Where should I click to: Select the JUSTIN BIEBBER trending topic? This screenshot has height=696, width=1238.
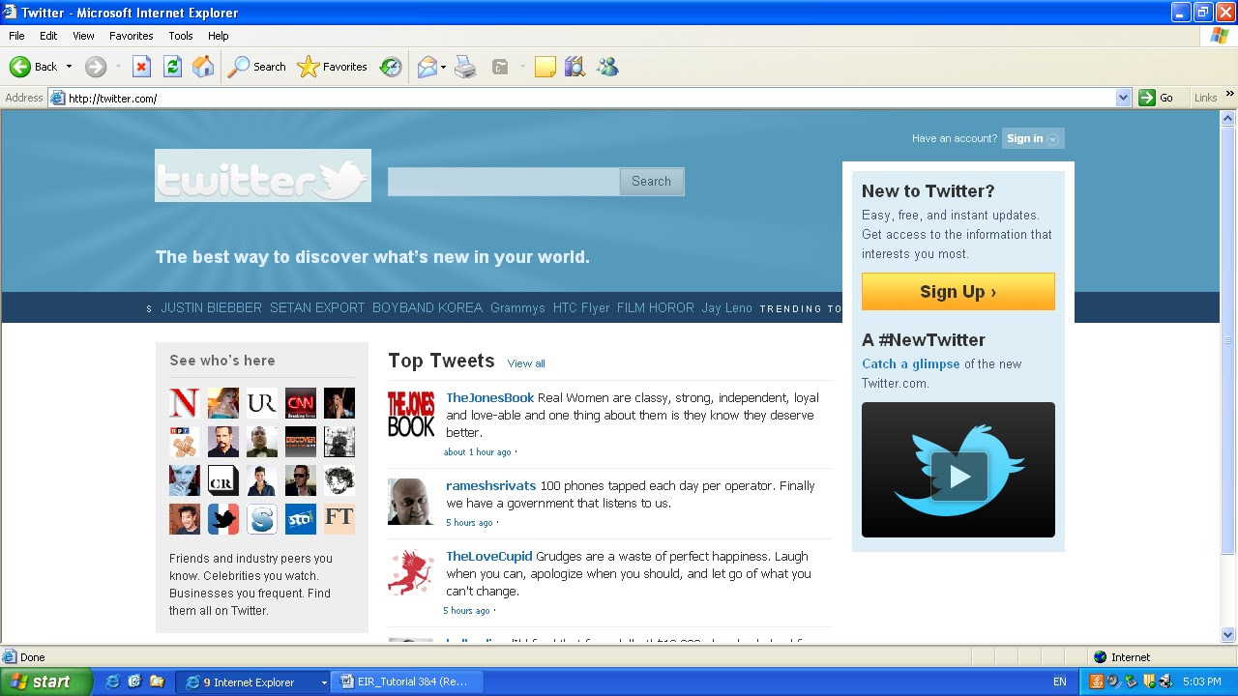(211, 308)
